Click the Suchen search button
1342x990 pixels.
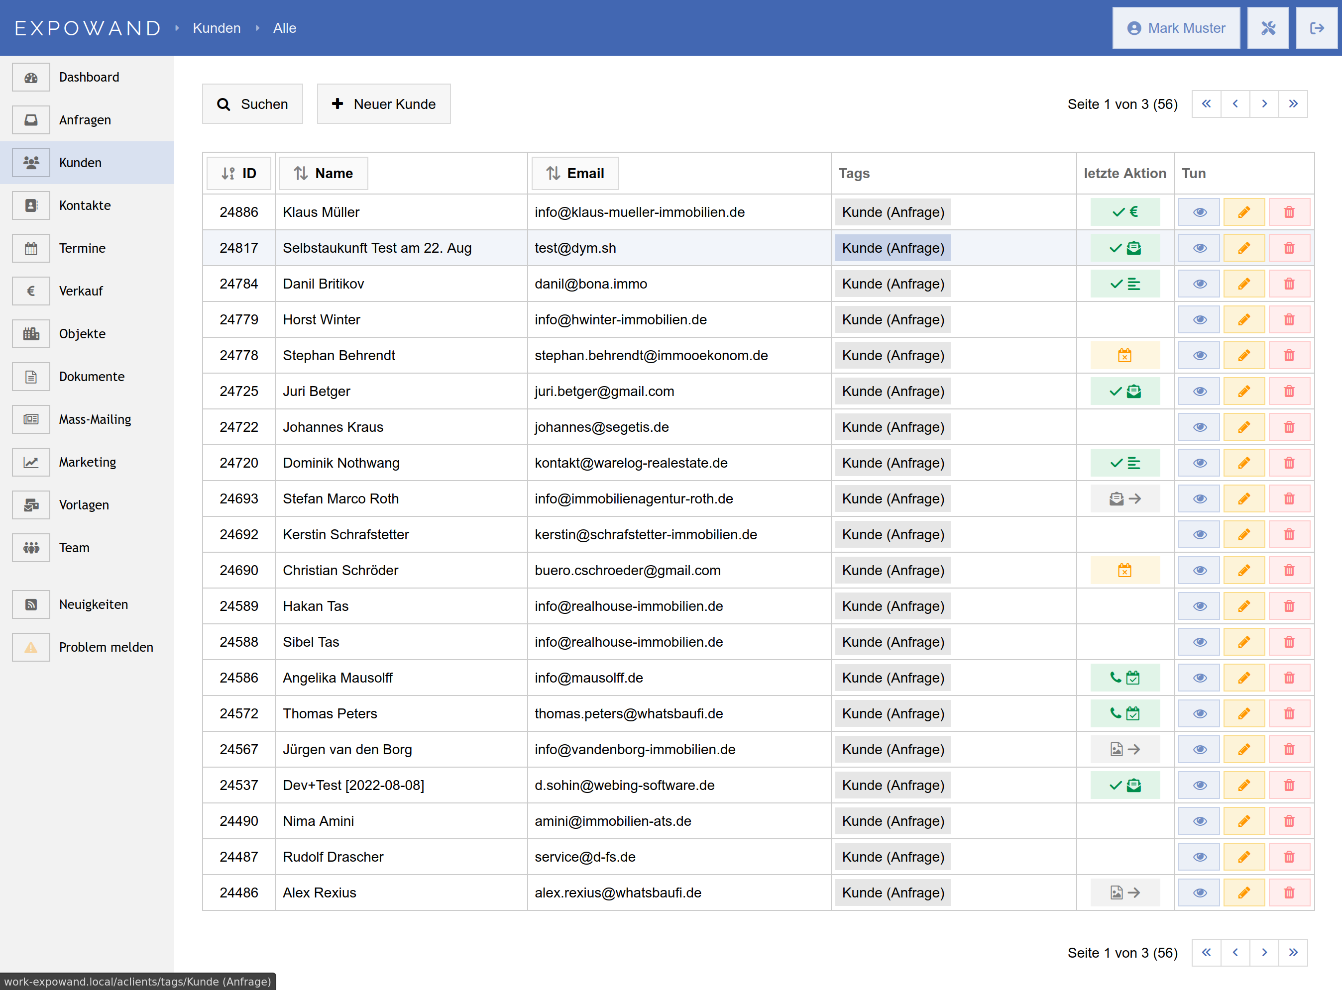252,103
